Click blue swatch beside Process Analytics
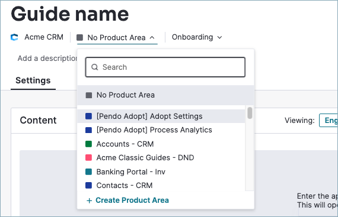Screen dimensions: 338x217 click(x=88, y=130)
